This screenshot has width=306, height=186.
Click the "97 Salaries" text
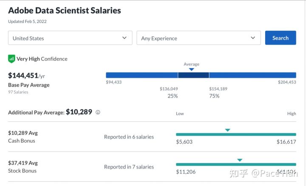(x=18, y=92)
